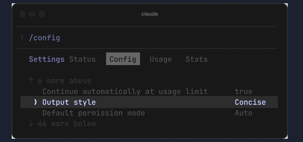Click the /config command input text
The height and width of the screenshot is (142, 303).
[44, 38]
